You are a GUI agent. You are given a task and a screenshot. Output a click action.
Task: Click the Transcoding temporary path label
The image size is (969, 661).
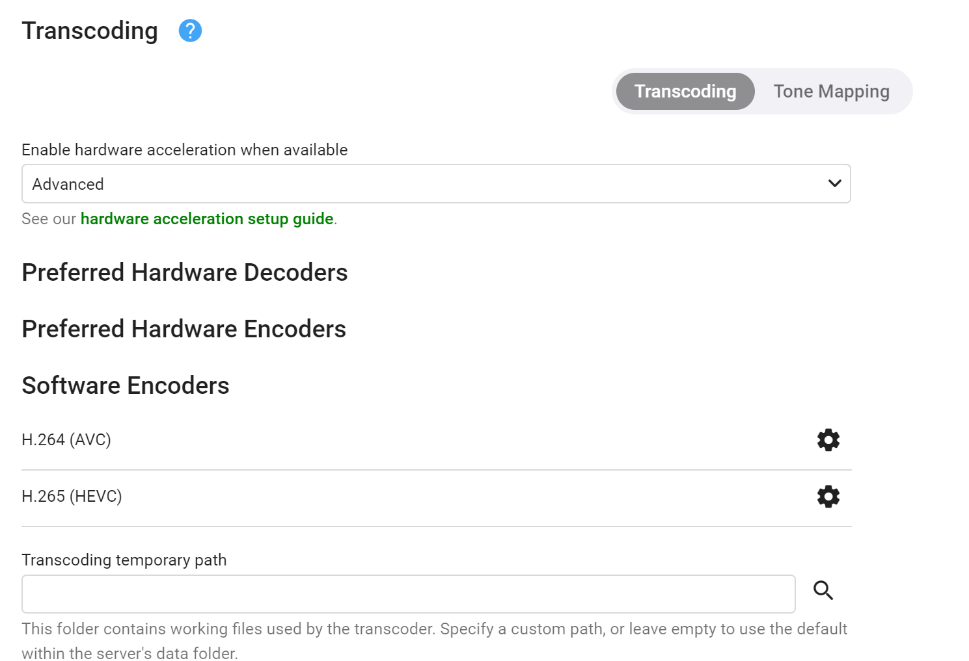tap(124, 560)
